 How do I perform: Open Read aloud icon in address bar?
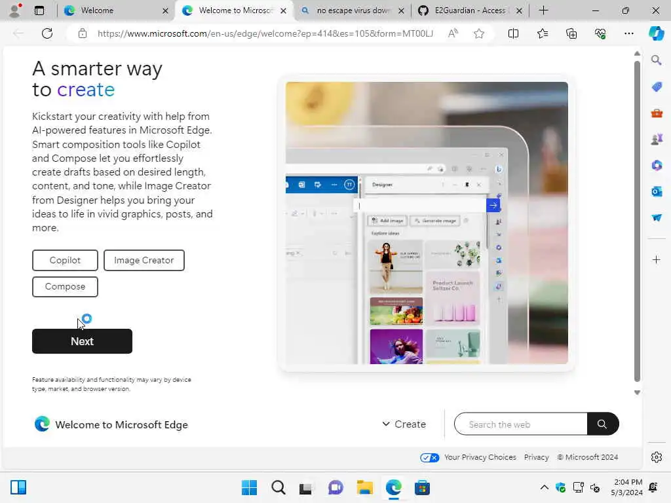tap(453, 33)
